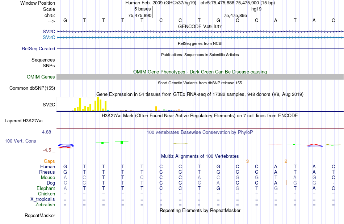Image resolution: width=344 pixels, height=224 pixels.
Task: Click the Window Position track label
Action: [38, 3]
